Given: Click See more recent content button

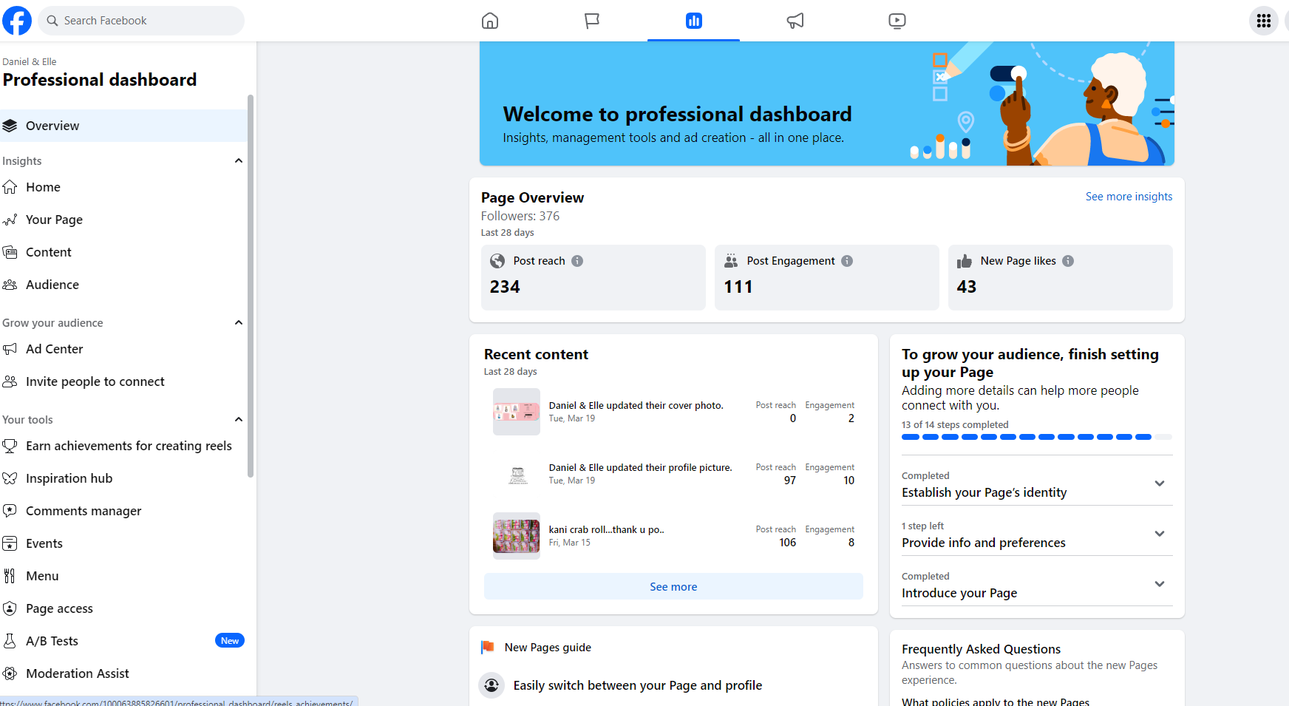Looking at the screenshot, I should (x=673, y=586).
